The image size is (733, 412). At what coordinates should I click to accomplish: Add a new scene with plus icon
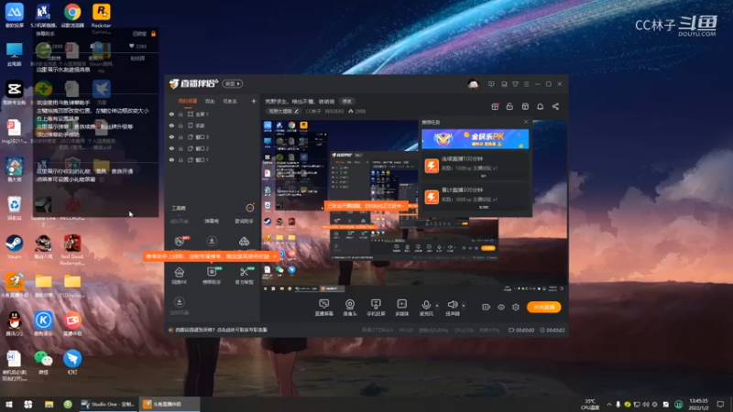pos(254,101)
